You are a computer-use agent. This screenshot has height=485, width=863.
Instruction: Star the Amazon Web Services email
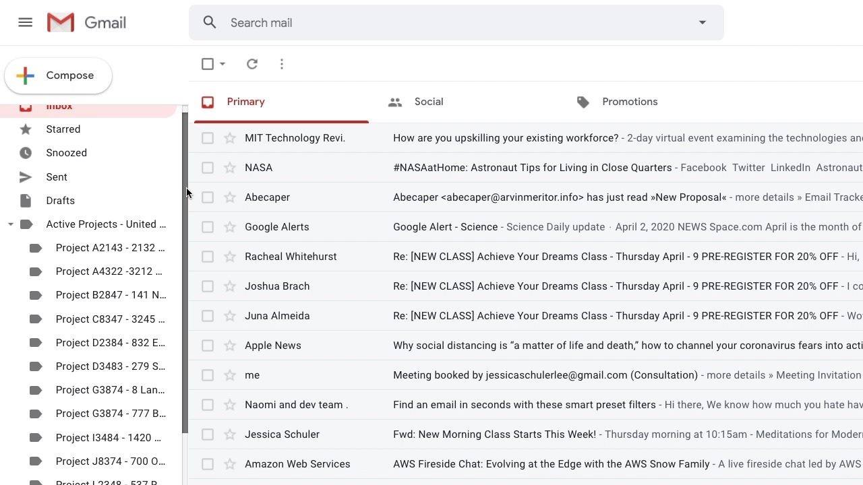pos(230,464)
